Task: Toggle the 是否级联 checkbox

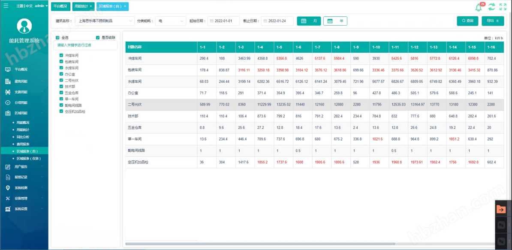Action: [98, 38]
